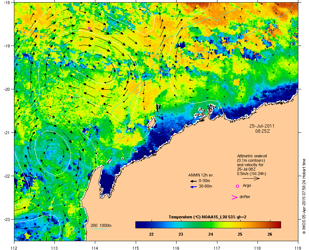Screen dimensions: 309x250
Task: Click the longitude axis label 113
Action: [x=54, y=248]
